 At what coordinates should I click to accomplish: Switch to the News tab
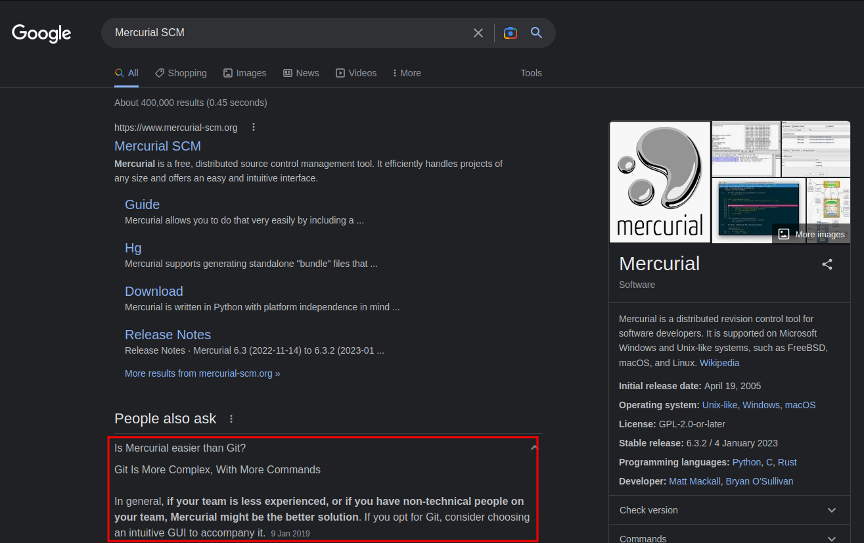[x=301, y=73]
